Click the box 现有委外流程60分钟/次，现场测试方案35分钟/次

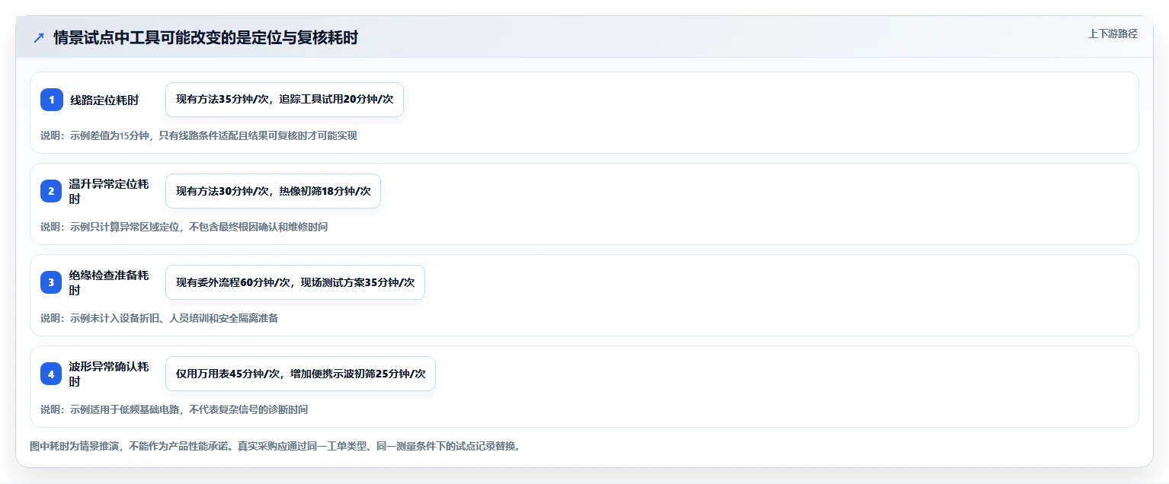[x=295, y=282]
